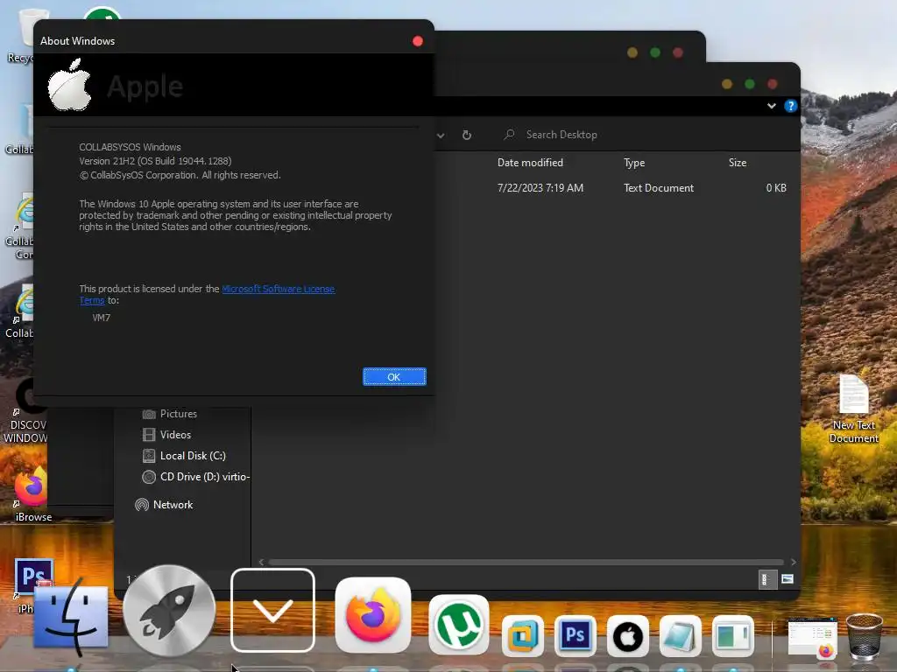Image resolution: width=897 pixels, height=672 pixels.
Task: Open the address history dropdown in File Explorer
Action: point(441,136)
